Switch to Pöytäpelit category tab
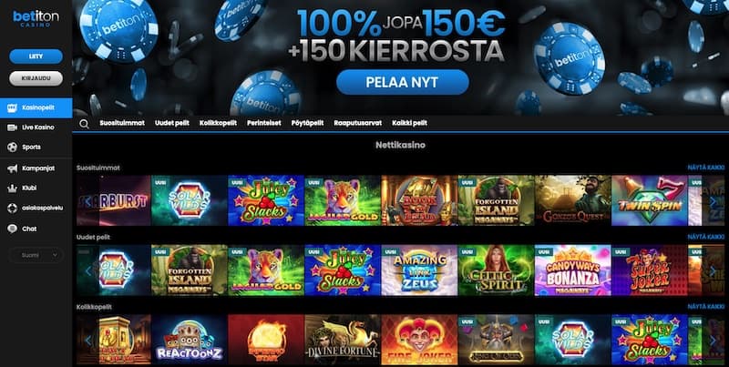The width and height of the screenshot is (729, 367). pos(307,123)
